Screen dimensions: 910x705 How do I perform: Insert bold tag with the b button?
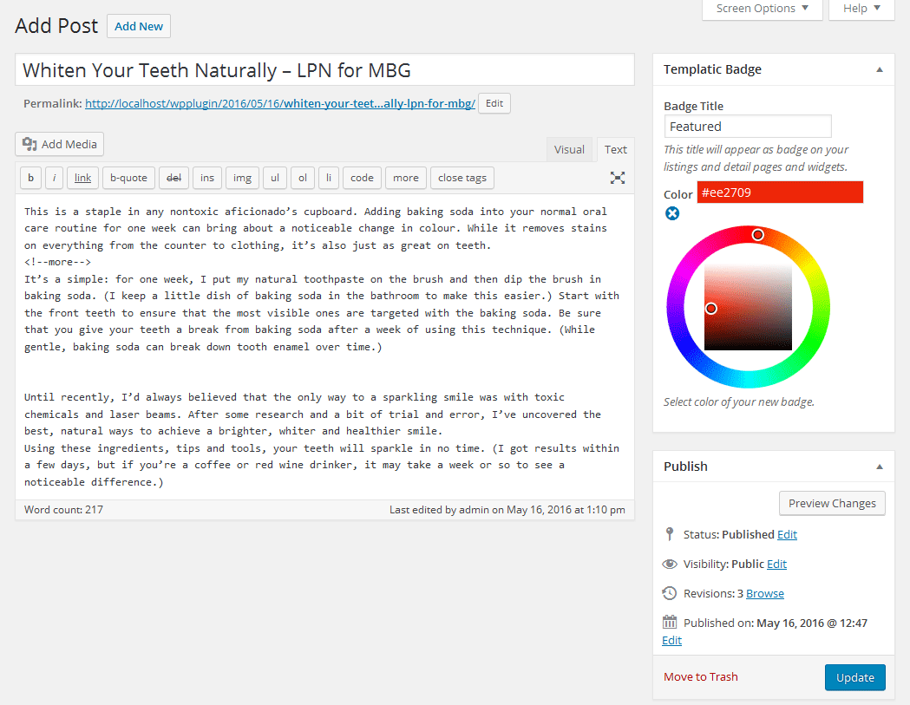tap(30, 178)
